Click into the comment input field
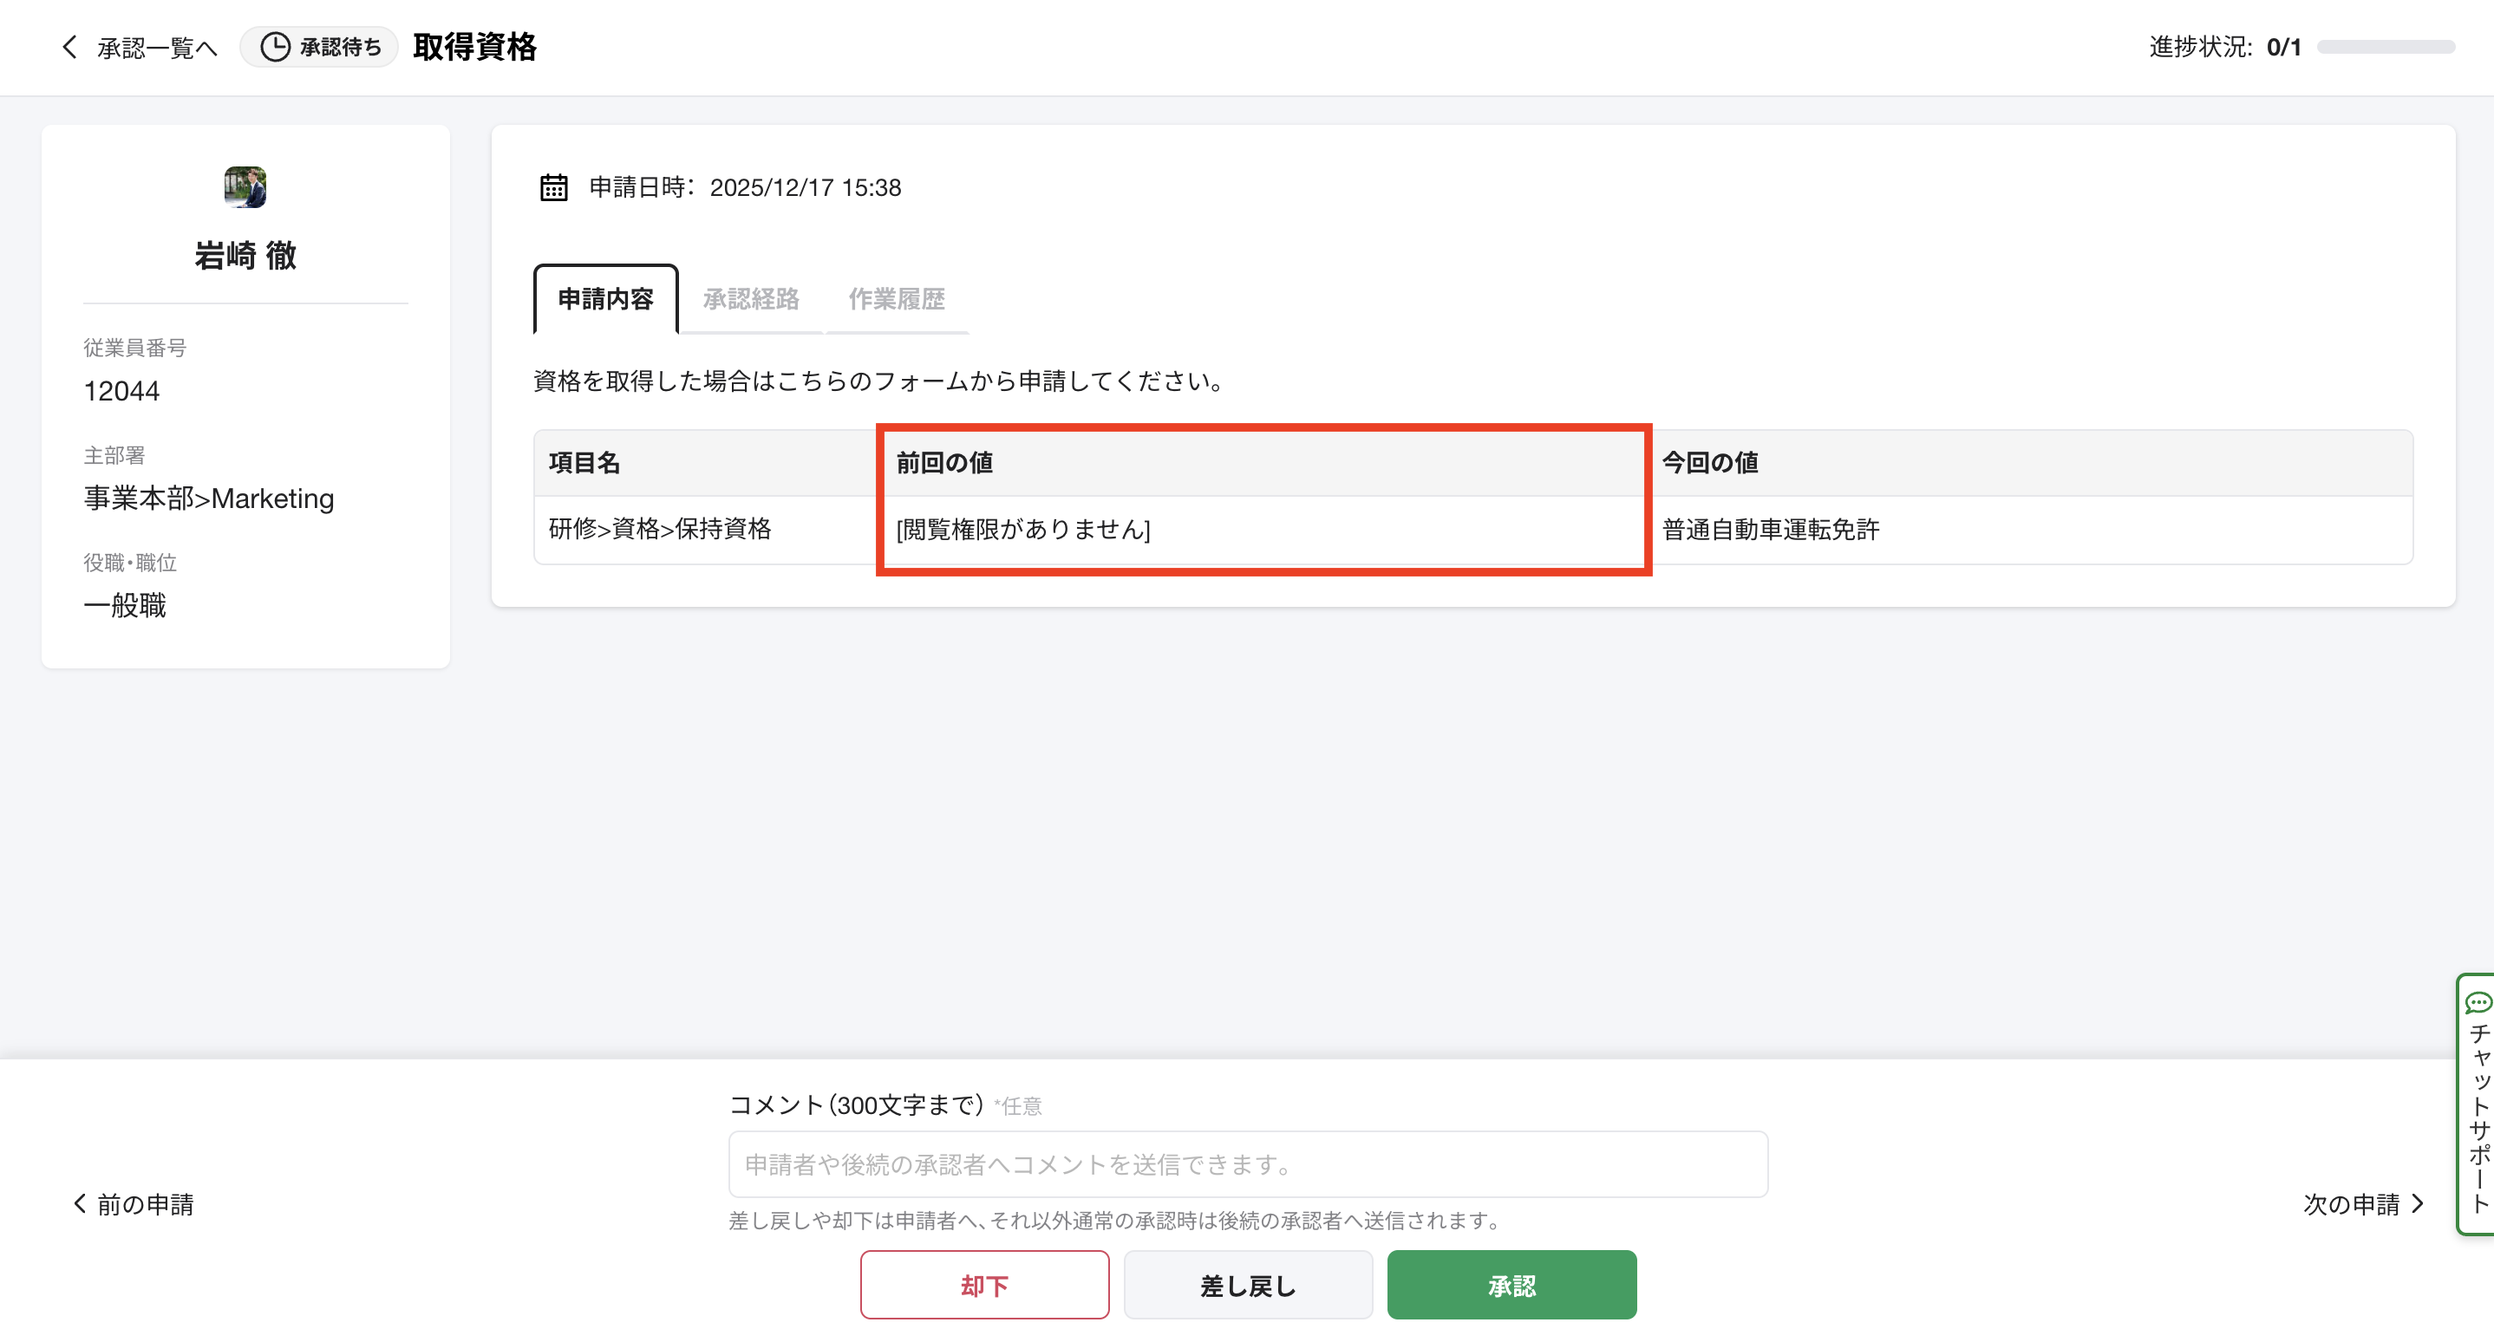 [1247, 1164]
